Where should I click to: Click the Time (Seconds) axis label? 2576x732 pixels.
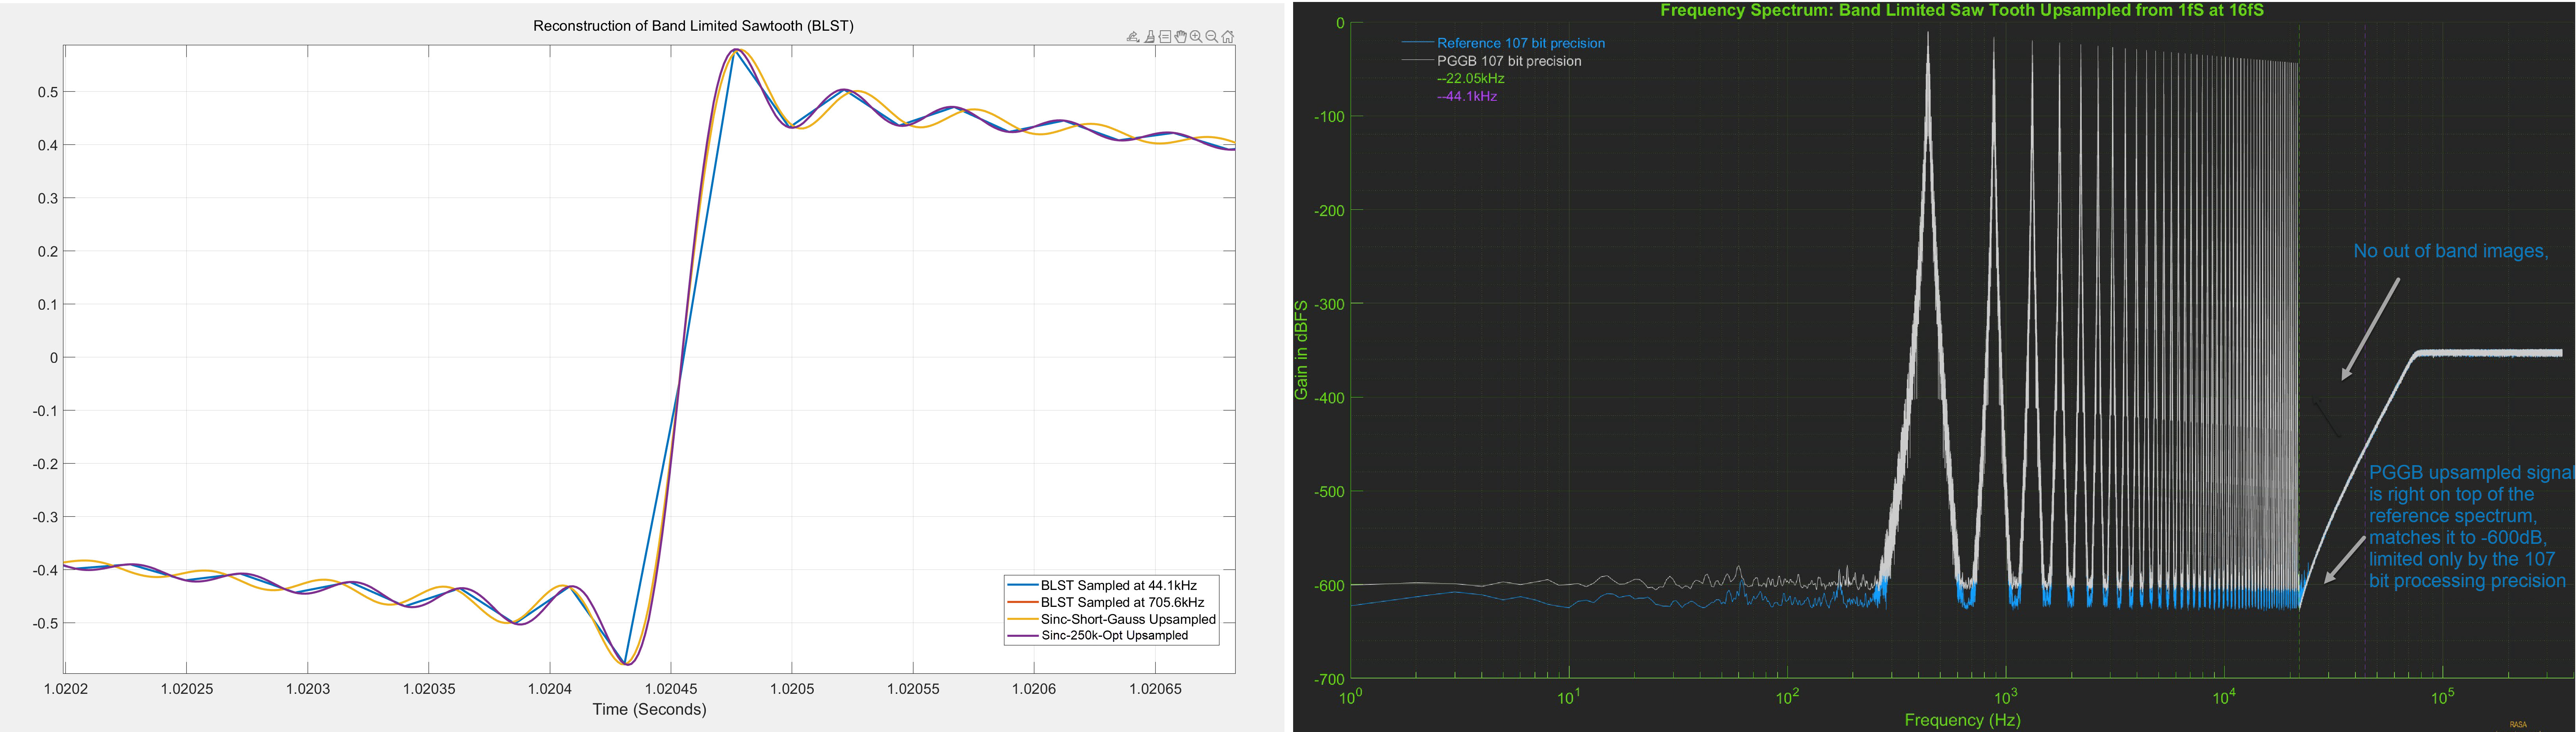tap(649, 709)
